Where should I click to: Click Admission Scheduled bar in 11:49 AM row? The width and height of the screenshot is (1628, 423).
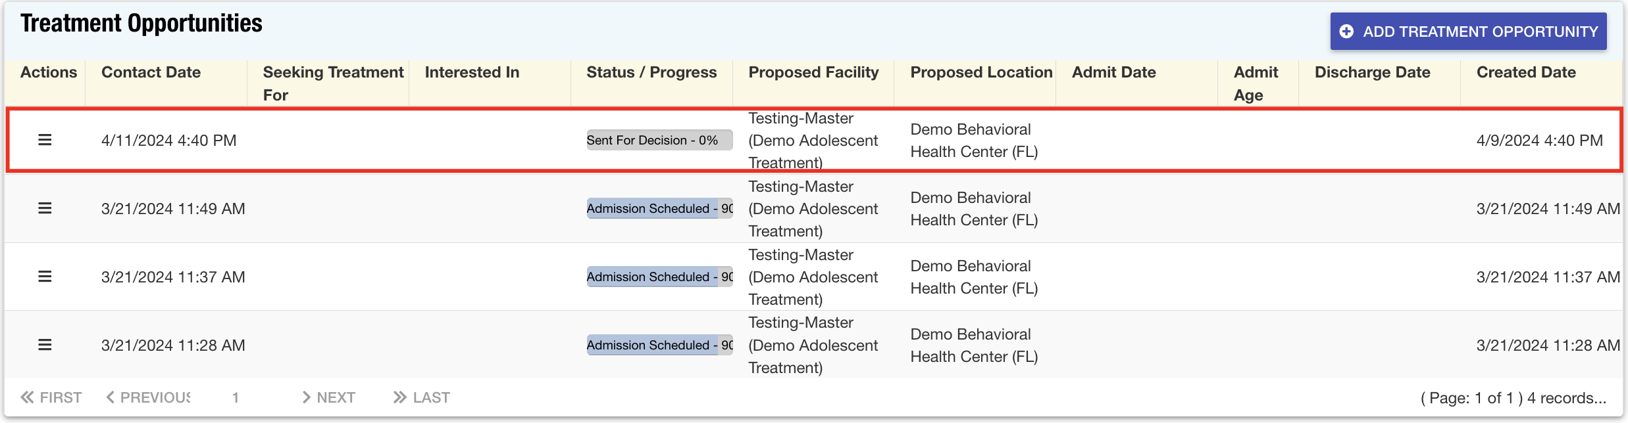659,208
